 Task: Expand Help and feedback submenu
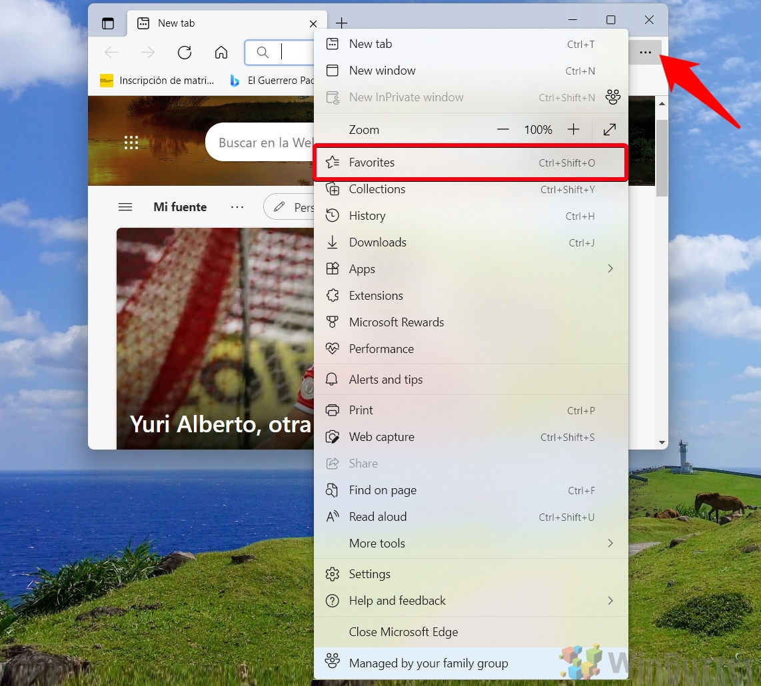coord(470,601)
